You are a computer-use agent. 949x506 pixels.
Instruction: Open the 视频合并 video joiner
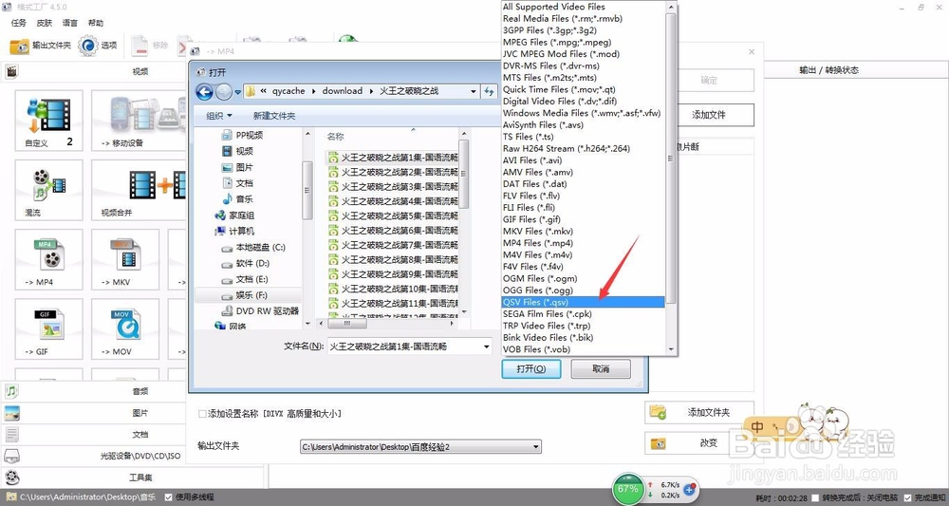(x=139, y=190)
